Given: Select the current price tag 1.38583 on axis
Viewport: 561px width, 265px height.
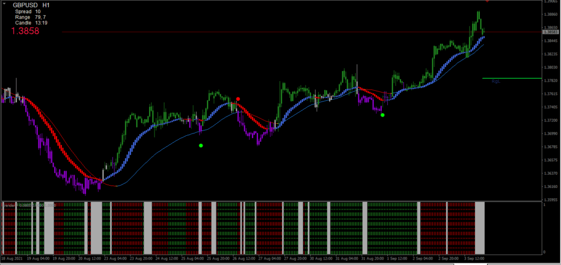Looking at the screenshot, I should pos(549,32).
